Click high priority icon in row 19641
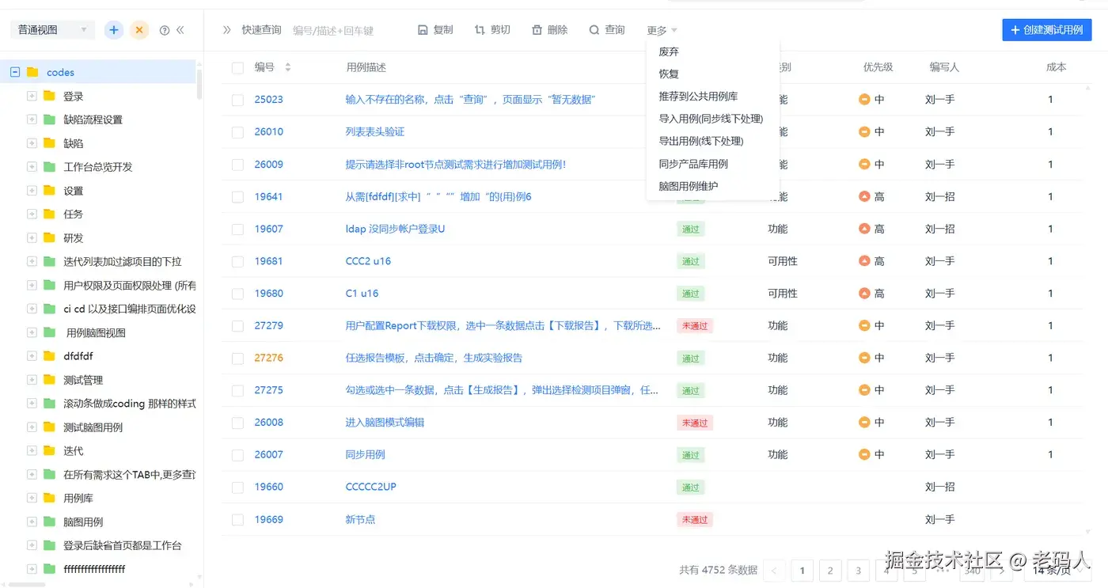This screenshot has height=588, width=1108. pos(864,196)
